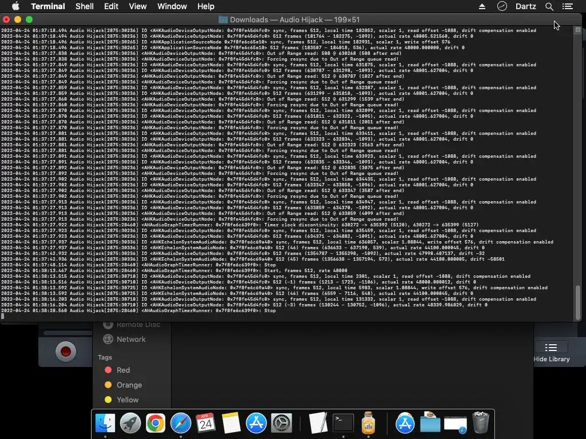This screenshot has width=586, height=439.
Task: Click the folder proxy icon in title bar
Action: coord(223,20)
